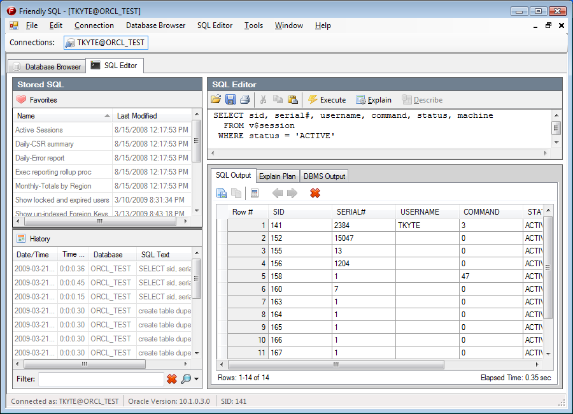Select Show locked and expired users entry

pyautogui.click(x=102, y=200)
